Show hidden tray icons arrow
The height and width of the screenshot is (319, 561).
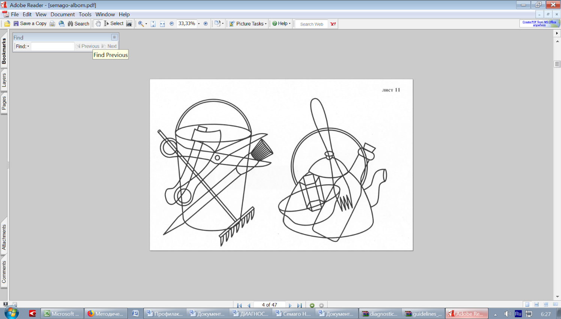point(495,314)
